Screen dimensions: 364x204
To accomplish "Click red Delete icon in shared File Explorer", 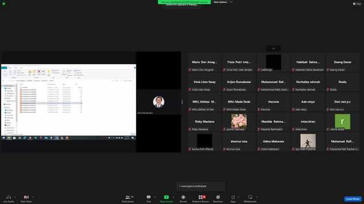I will click(39, 72).
